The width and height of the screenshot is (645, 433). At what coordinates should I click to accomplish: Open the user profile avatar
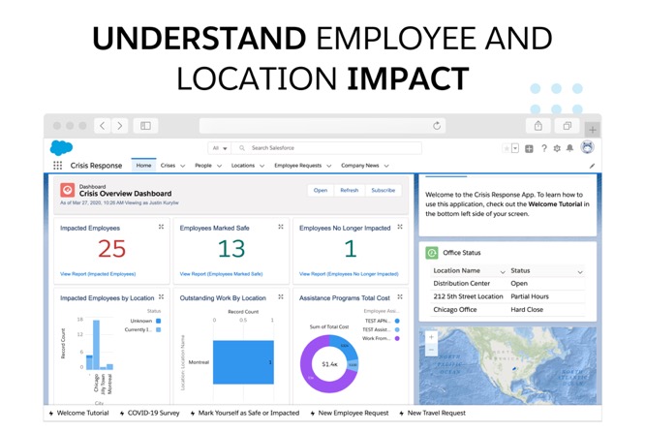(x=588, y=147)
